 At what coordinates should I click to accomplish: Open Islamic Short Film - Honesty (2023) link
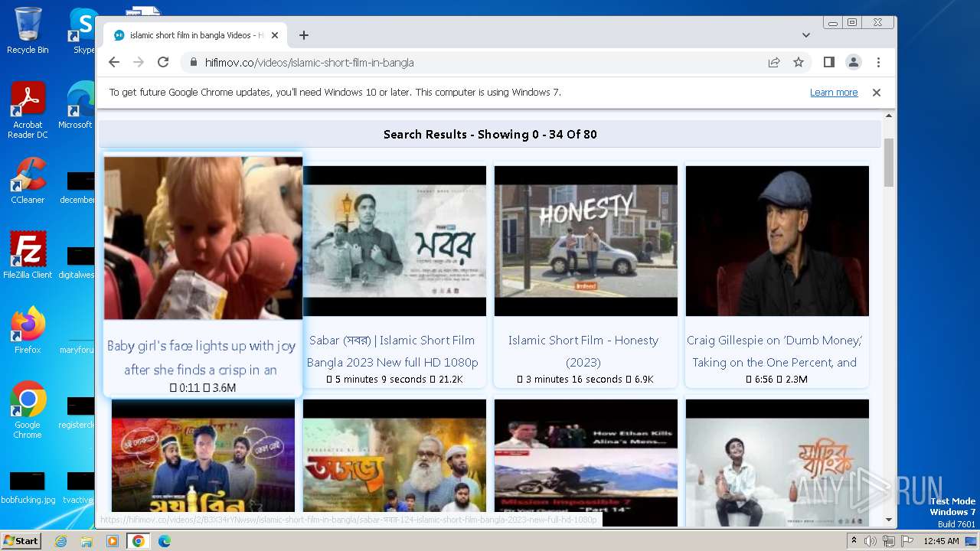(583, 351)
